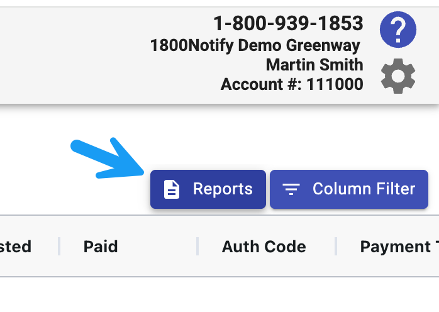Open settings with the gear icon
Viewport: 439px width, 312px height.
click(x=398, y=75)
